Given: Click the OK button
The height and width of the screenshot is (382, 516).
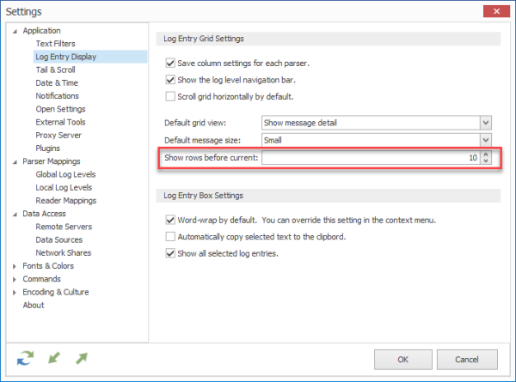Looking at the screenshot, I should click(403, 360).
